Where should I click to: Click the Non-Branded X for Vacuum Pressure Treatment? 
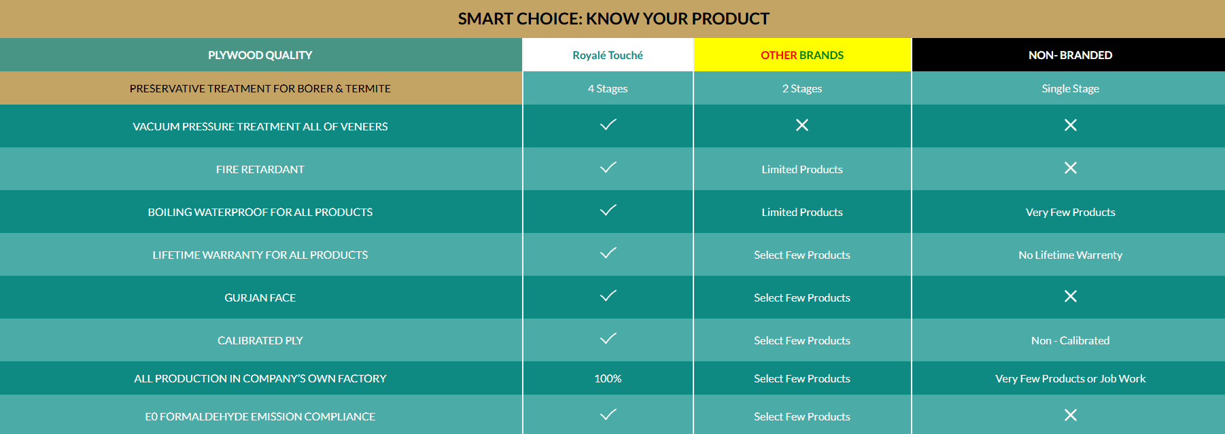(x=1070, y=125)
